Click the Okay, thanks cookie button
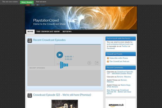 tap(27, 2)
